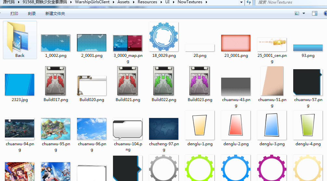The width and height of the screenshot is (327, 181).
Task: Toggle the preview pane icon
Action: click(x=314, y=13)
